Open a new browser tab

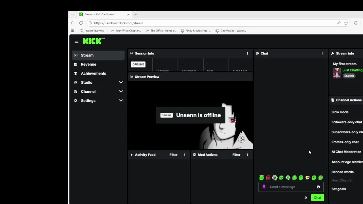pos(136,14)
